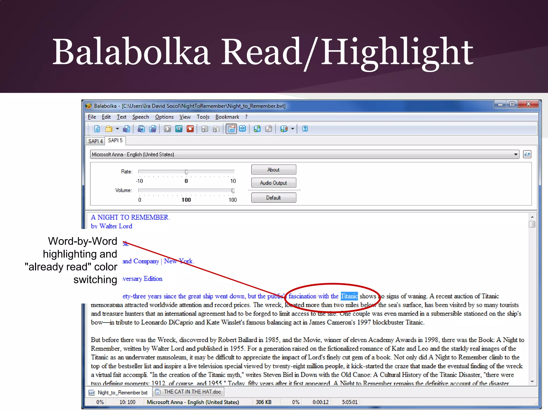
Task: Click the read selected text icon
Action: 205,129
